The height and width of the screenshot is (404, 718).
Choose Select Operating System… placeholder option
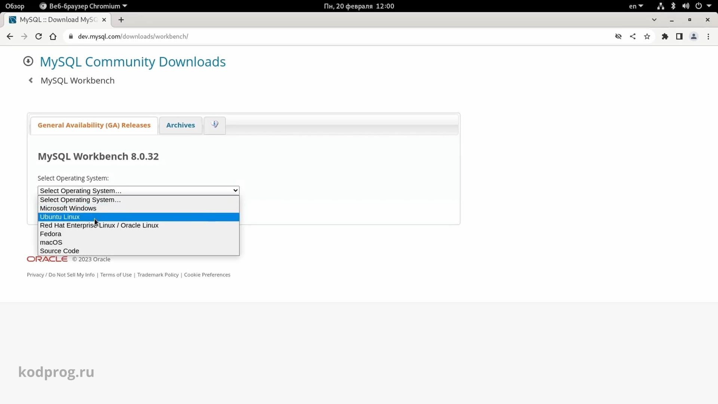[138, 200]
